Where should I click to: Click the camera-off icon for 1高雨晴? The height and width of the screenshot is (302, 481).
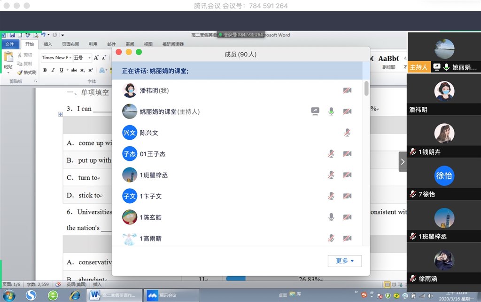tap(347, 238)
